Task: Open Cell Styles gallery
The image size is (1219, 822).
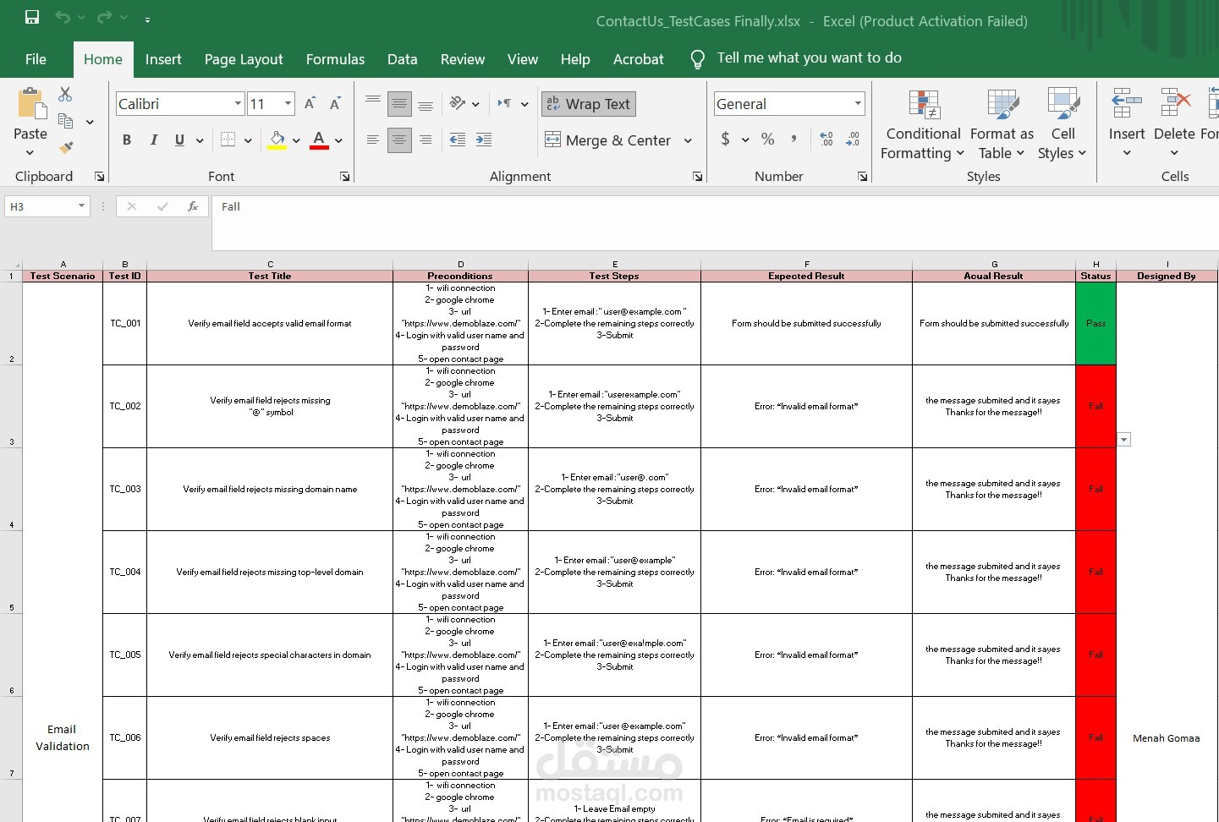Action: coord(1063,124)
